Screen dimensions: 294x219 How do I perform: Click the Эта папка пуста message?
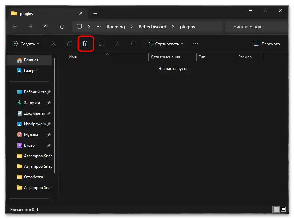173,69
